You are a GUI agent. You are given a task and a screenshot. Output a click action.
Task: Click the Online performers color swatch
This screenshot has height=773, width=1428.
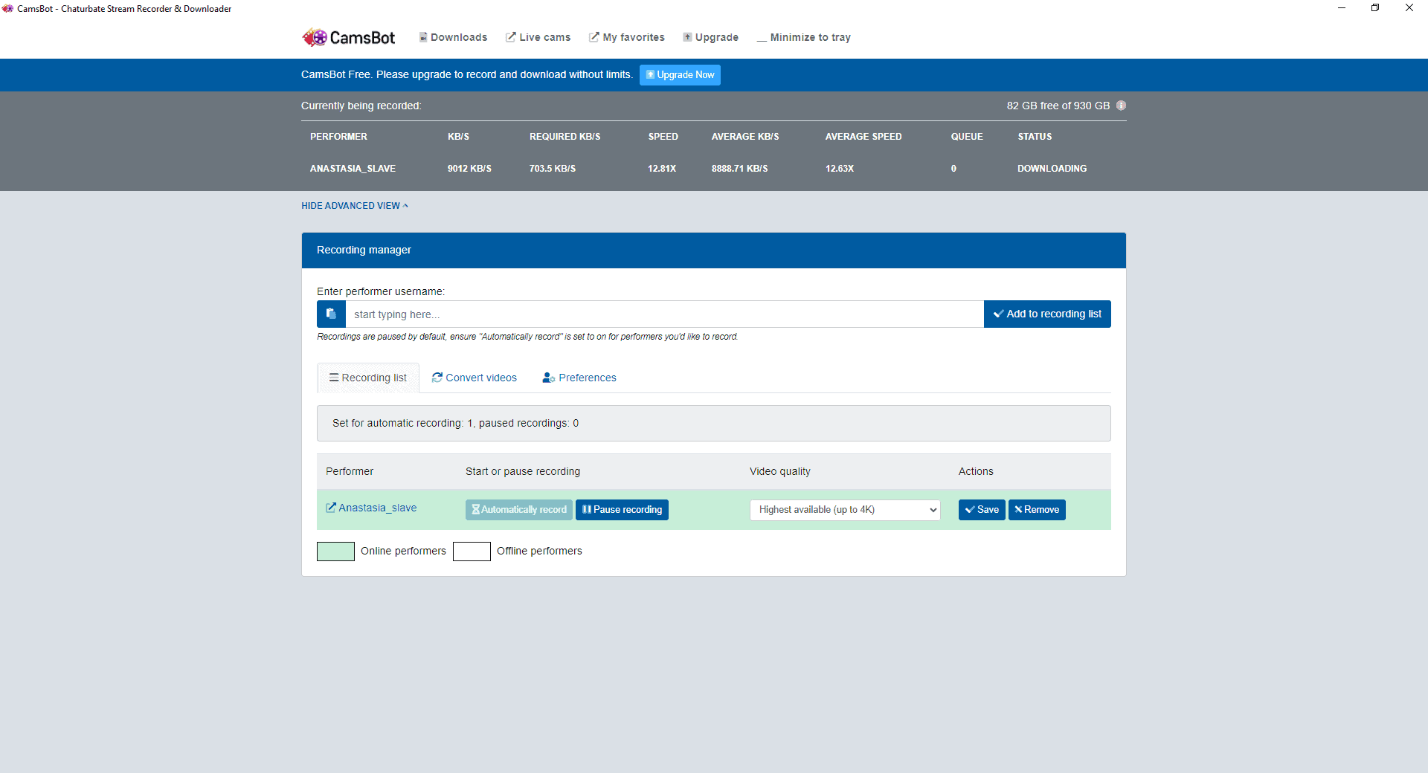pyautogui.click(x=335, y=552)
